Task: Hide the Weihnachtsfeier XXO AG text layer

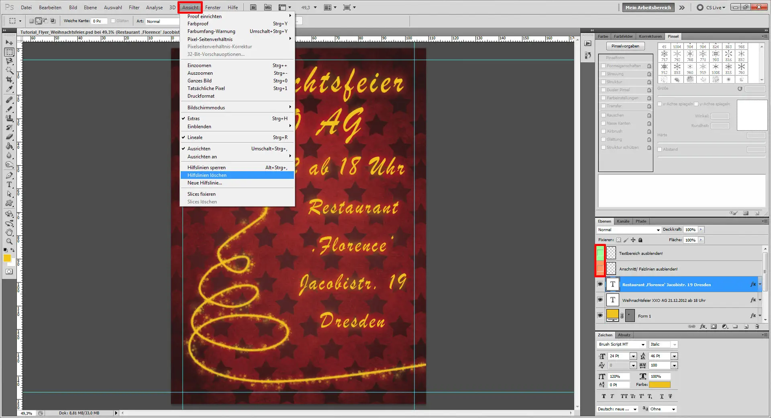Action: click(x=600, y=300)
